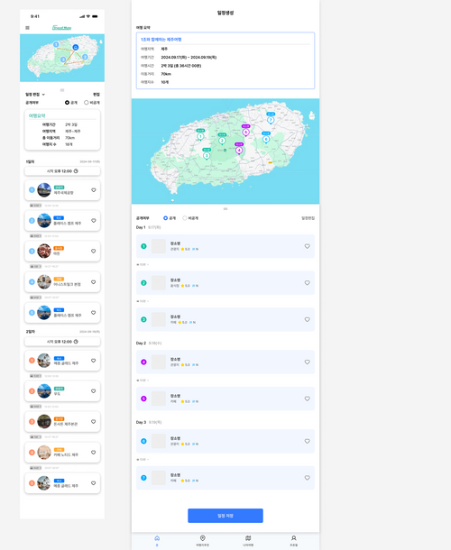This screenshot has width=451, height=550.
Task: Toggle the heart on large panel place card 1
Action: pos(307,246)
